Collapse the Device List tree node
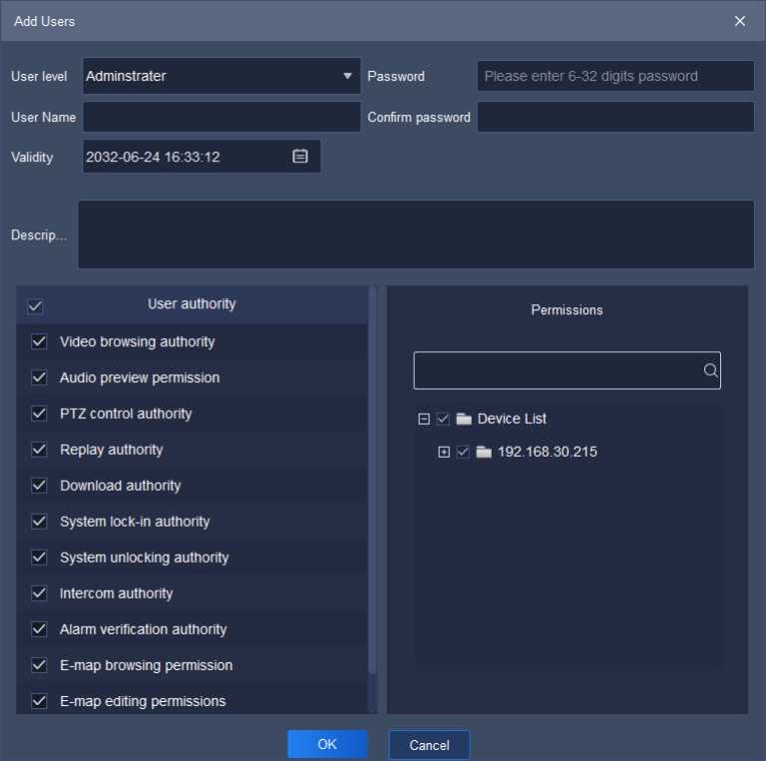766x761 pixels. tap(424, 419)
